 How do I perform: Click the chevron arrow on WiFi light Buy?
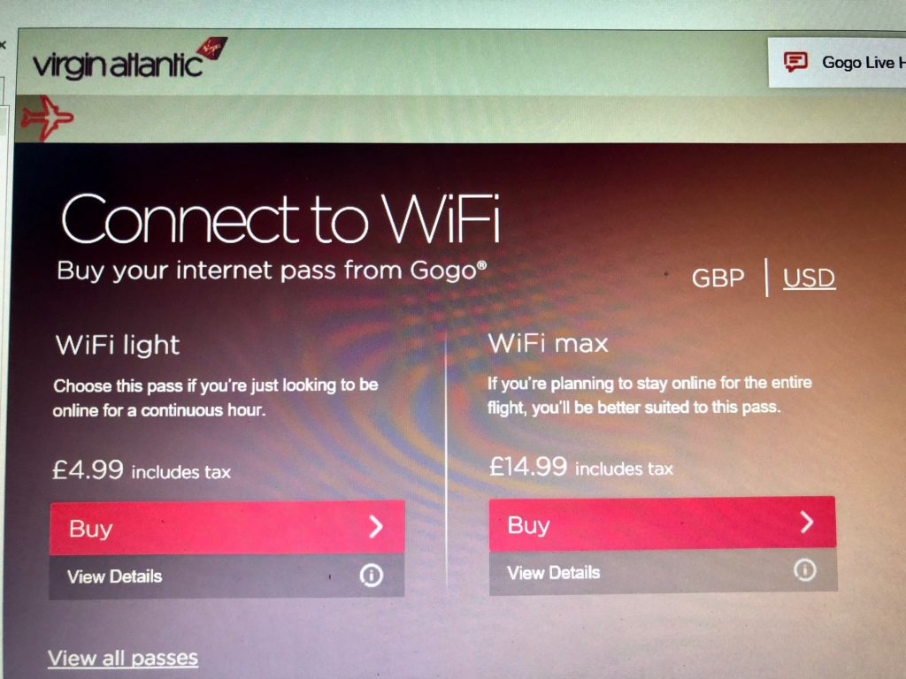(375, 527)
